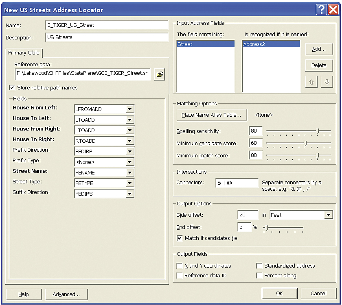Open House From Left field dropdown
The height and width of the screenshot is (305, 342).
coord(130,109)
